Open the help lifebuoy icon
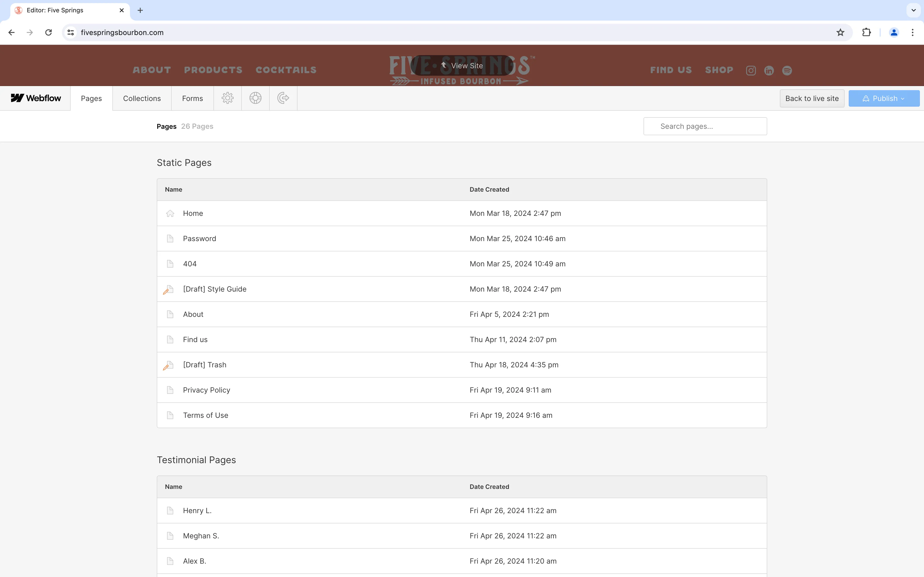924x577 pixels. tap(255, 98)
